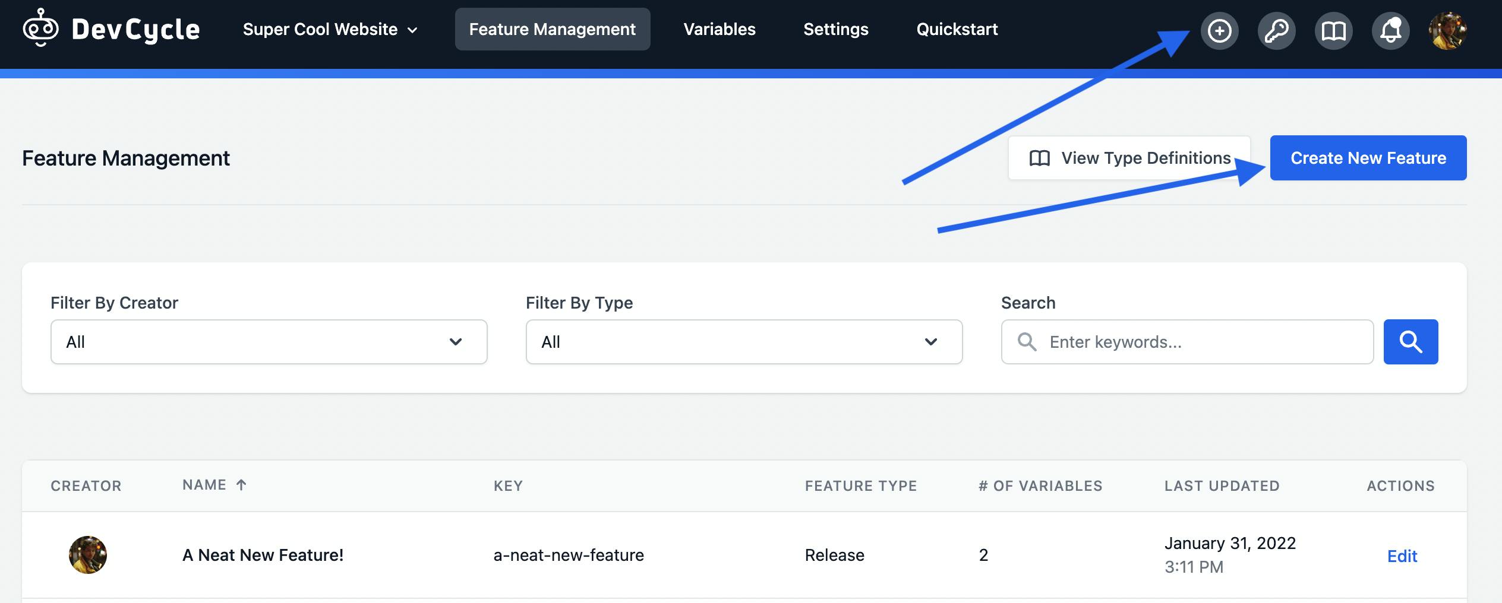Open the Settings menu item
The height and width of the screenshot is (603, 1502).
835,29
